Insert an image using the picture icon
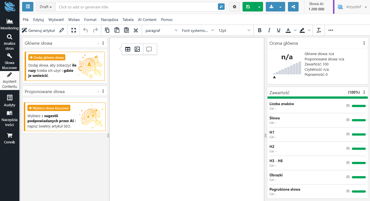Viewport: 370px width, 201px height. [x=137, y=49]
